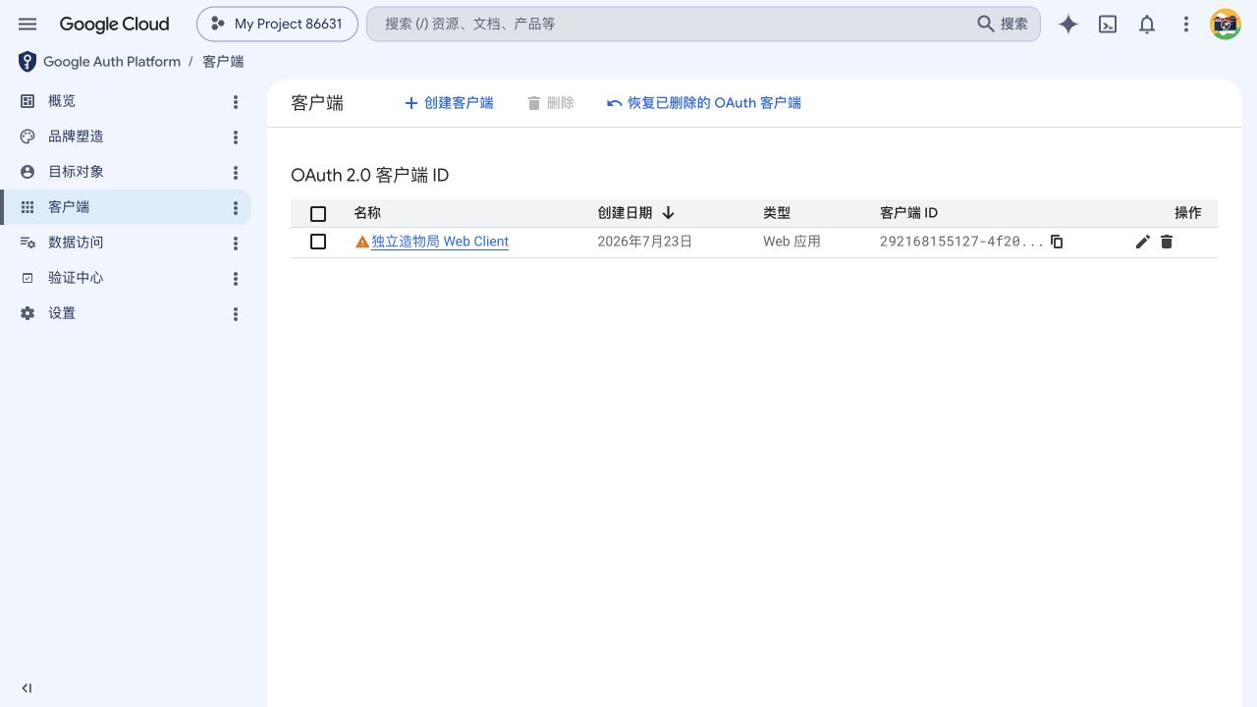Click the OAuth 2.0 客户端 ID heading
1257x707 pixels.
[x=369, y=176]
